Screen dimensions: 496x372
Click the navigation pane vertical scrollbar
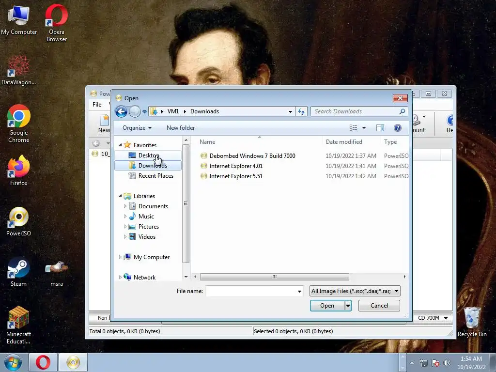pyautogui.click(x=186, y=203)
